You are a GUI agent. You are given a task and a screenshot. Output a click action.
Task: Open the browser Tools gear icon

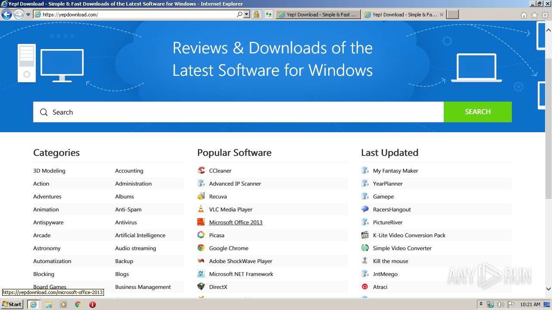pos(545,15)
